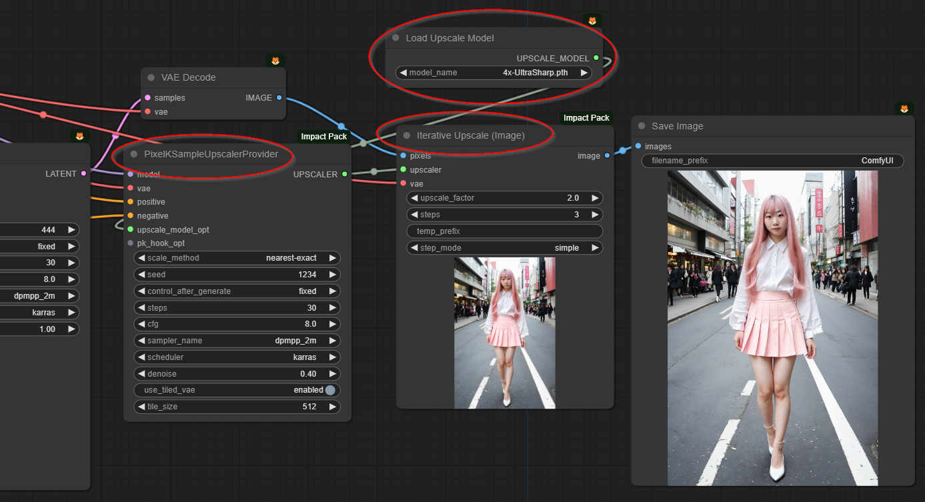The height and width of the screenshot is (502, 925).
Task: Click the UPSCALE_MODEL output port
Action: pos(596,58)
